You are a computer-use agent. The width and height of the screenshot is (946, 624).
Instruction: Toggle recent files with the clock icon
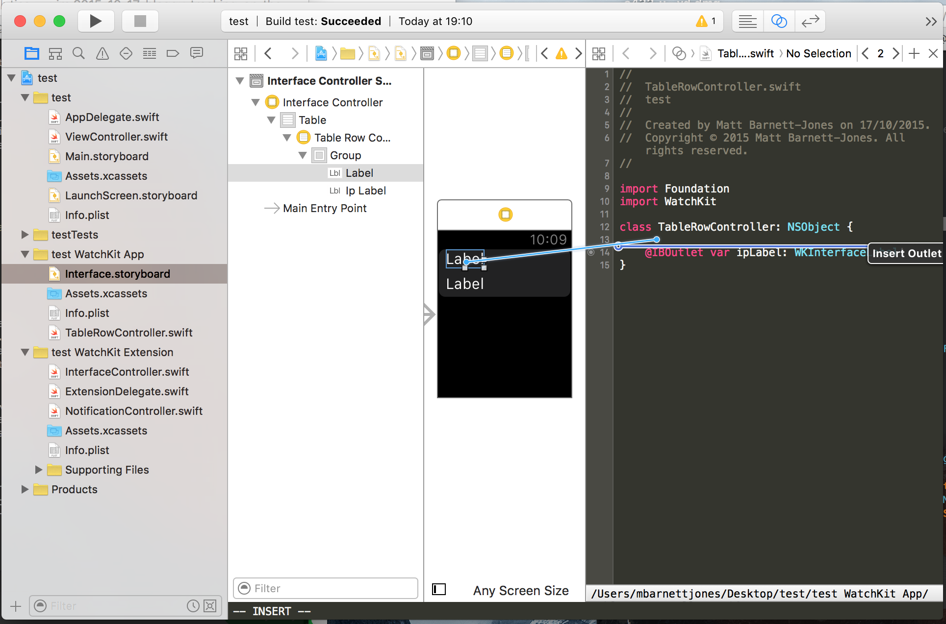coord(192,606)
